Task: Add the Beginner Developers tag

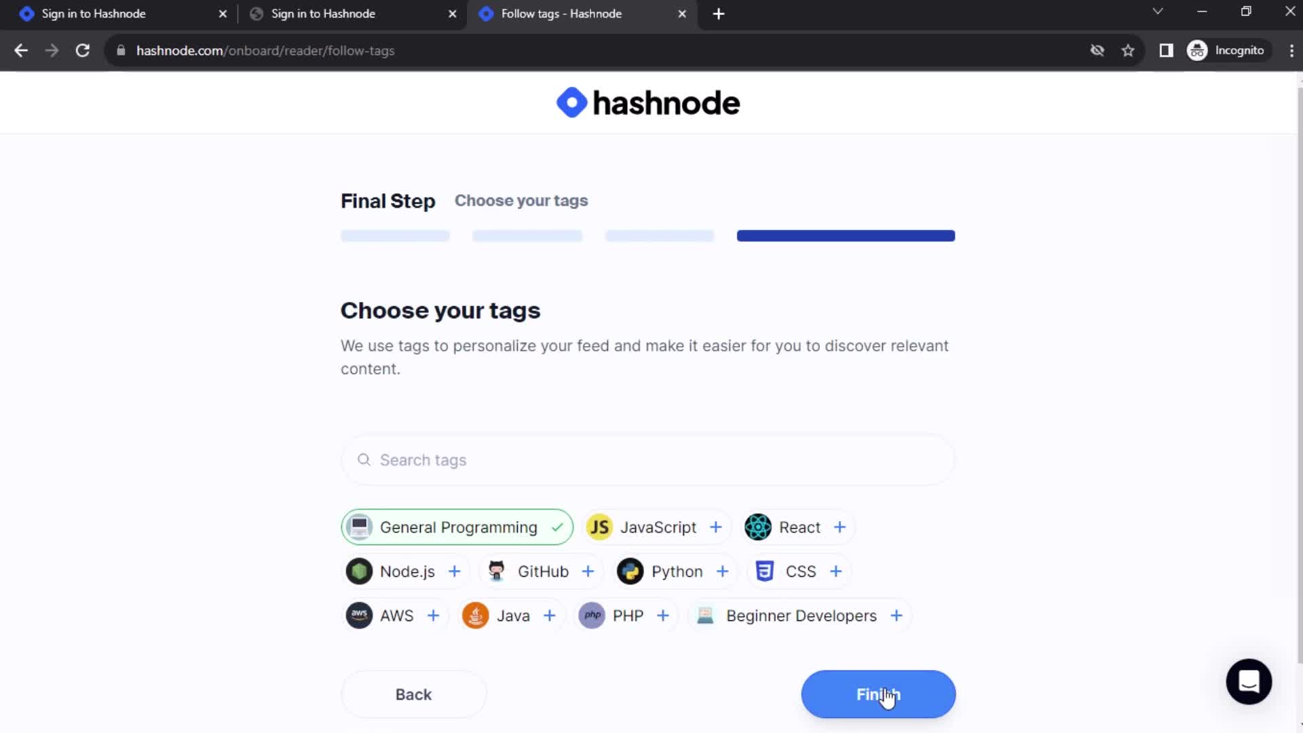Action: pyautogui.click(x=896, y=616)
